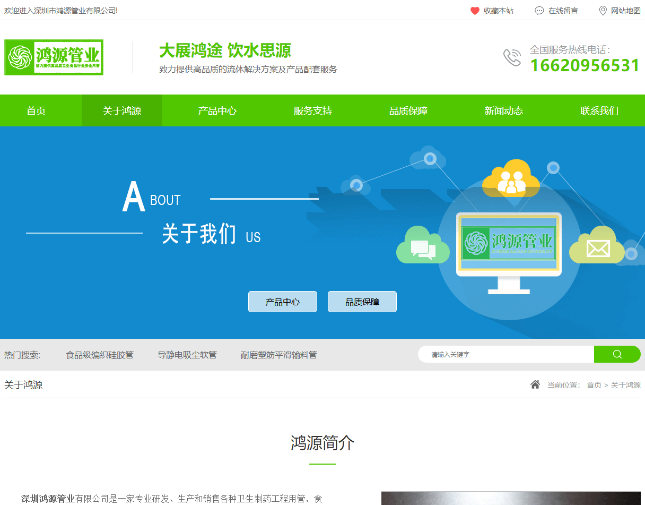Click the 产品中心 banner button
This screenshot has width=645, height=505.
(282, 301)
